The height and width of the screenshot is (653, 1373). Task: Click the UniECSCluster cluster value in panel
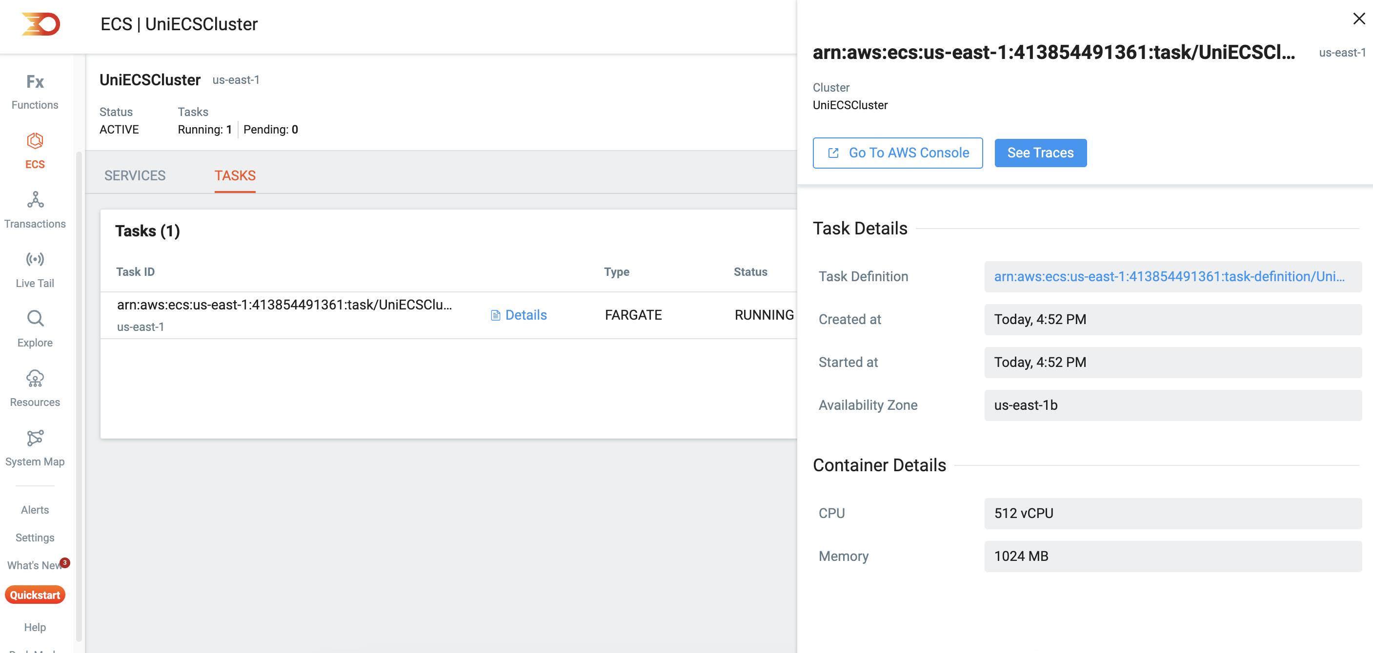point(850,105)
